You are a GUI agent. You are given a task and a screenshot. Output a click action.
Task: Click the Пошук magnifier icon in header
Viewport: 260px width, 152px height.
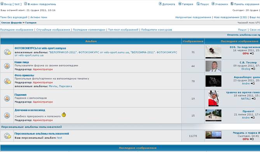coord(198,3)
